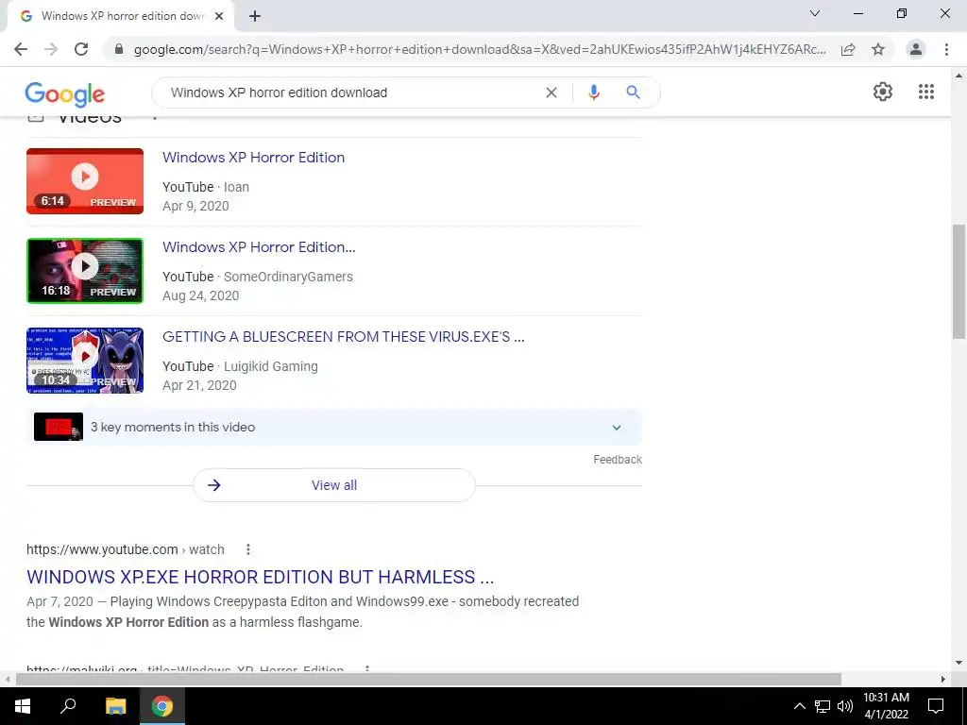Click the Chrome taskbar icon
This screenshot has height=725, width=967.
pos(162,706)
